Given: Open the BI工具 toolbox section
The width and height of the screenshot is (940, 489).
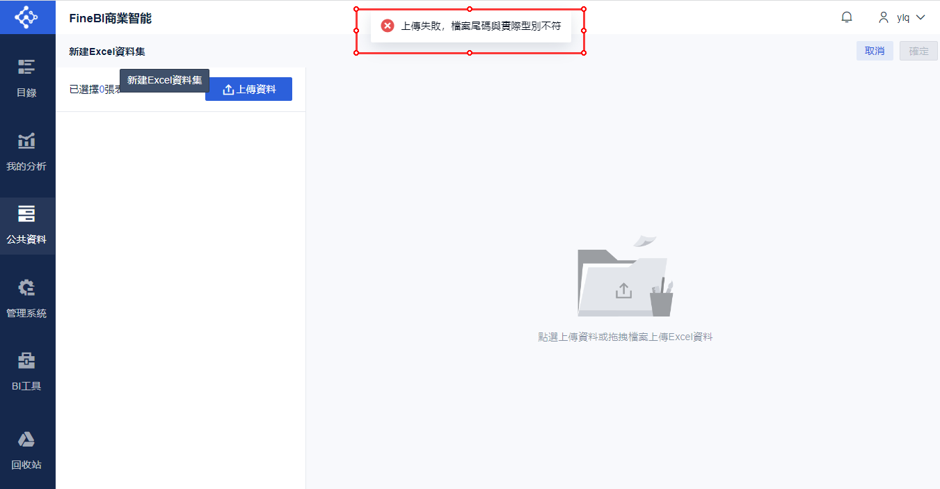Looking at the screenshot, I should (x=27, y=373).
